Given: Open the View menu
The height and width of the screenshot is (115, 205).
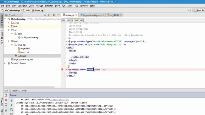Looking at the screenshot, I should 14,6.
